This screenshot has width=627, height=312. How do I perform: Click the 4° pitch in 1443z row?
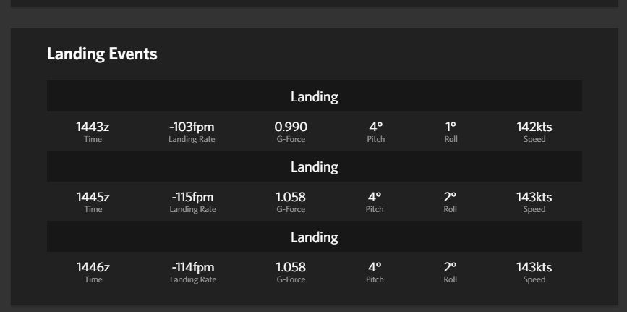click(x=376, y=127)
